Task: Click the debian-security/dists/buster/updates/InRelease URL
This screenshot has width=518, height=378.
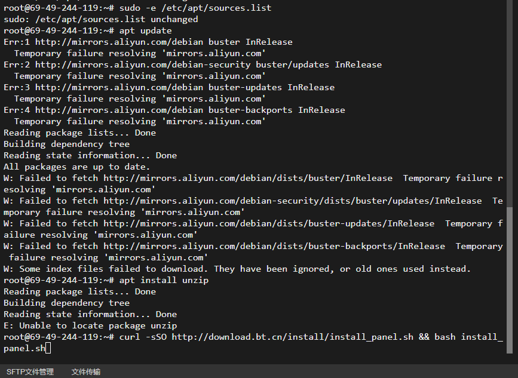Action: coord(292,201)
